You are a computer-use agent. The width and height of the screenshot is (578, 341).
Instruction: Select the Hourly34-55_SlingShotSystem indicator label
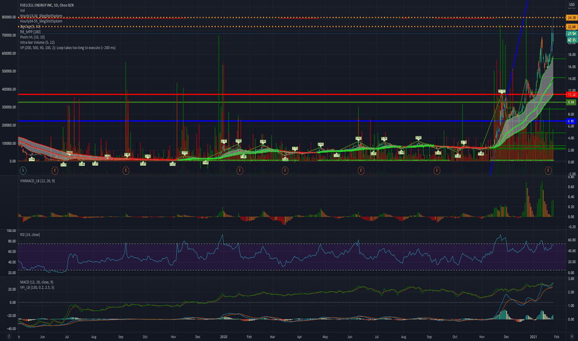click(x=41, y=21)
